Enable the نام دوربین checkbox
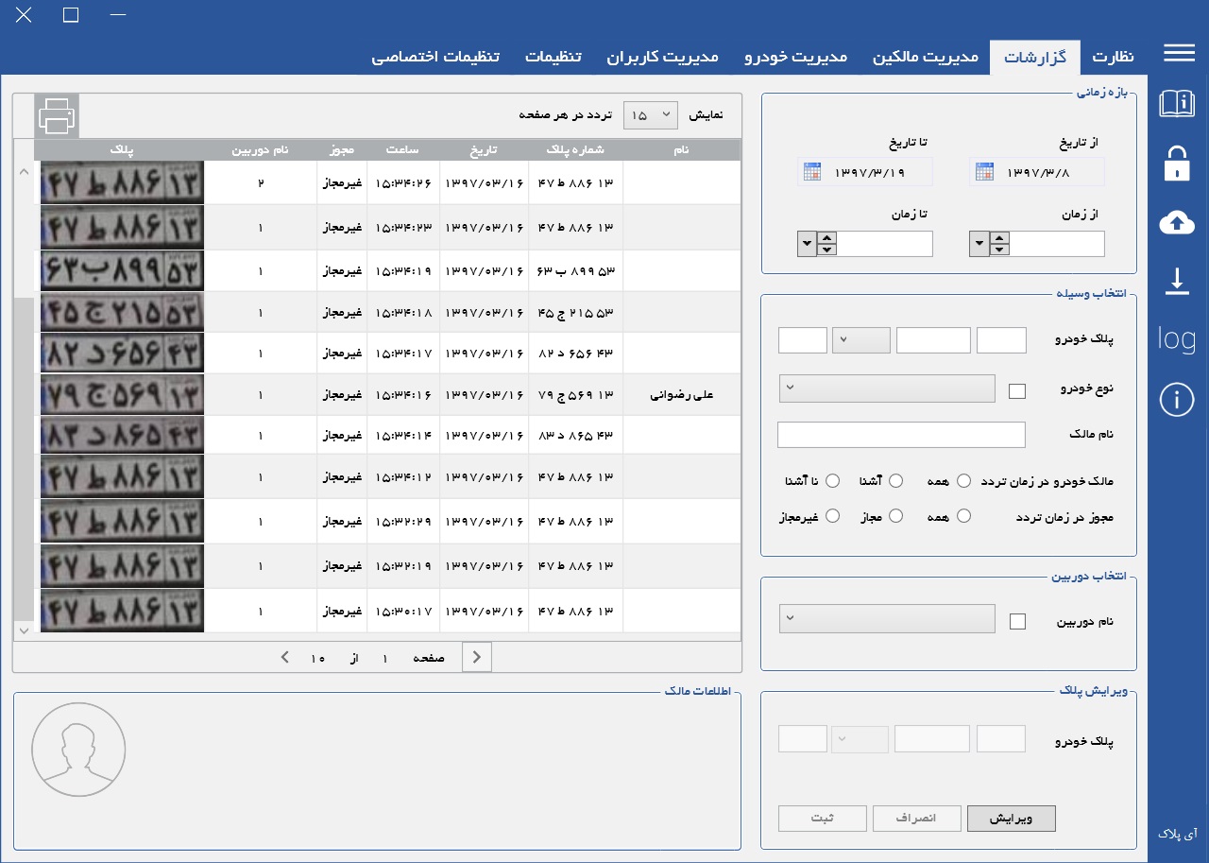Image resolution: width=1209 pixels, height=863 pixels. click(x=1017, y=621)
